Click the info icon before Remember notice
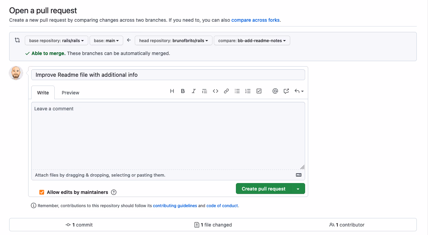 pos(34,205)
